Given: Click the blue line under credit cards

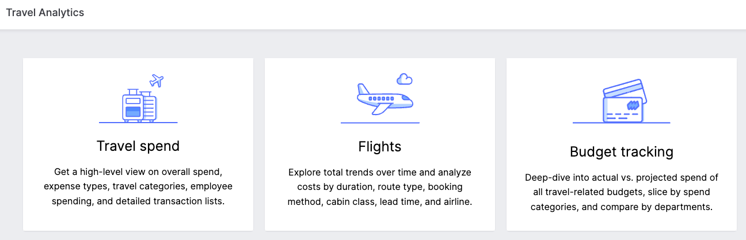Looking at the screenshot, I should (622, 123).
